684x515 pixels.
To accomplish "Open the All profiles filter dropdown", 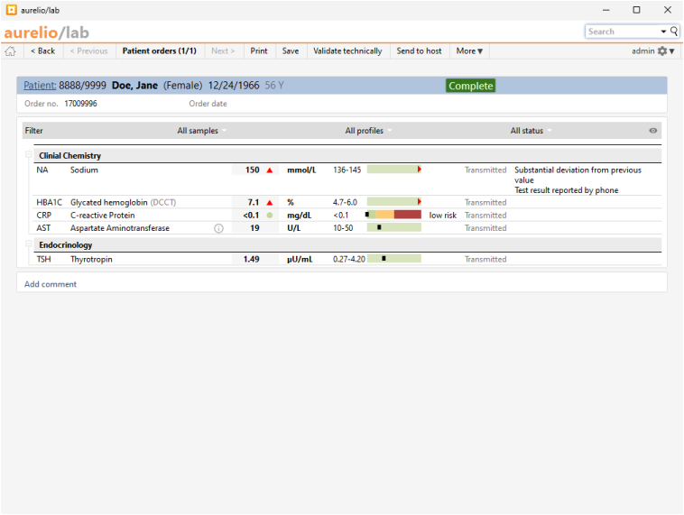I will [x=368, y=131].
